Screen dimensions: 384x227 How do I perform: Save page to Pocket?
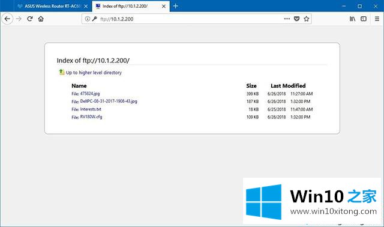click(x=296, y=19)
